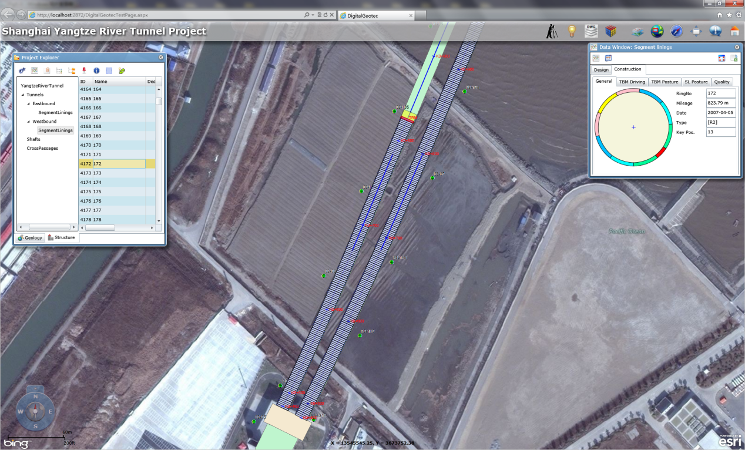Select highlighted row 4172
The height and width of the screenshot is (450, 745).
(x=117, y=164)
